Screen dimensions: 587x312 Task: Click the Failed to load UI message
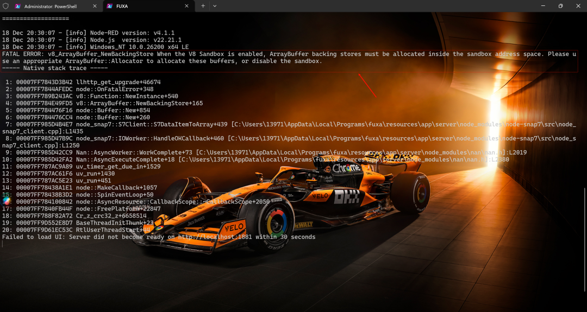(x=159, y=237)
